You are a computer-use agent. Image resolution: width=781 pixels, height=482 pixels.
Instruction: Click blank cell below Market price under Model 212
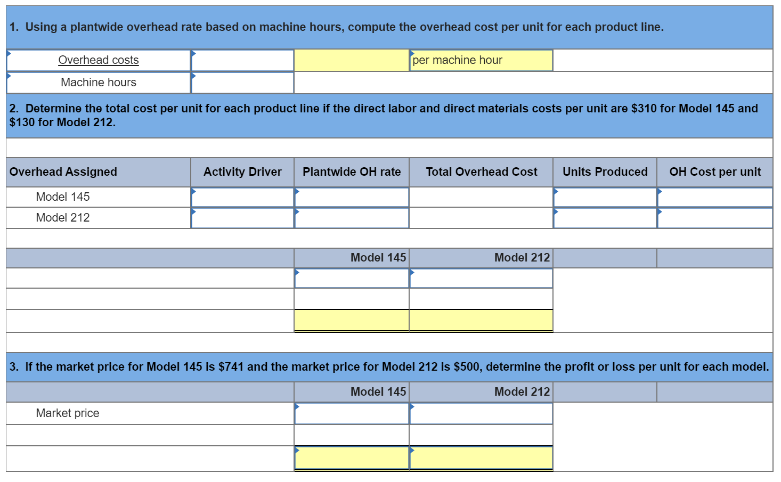coord(481,435)
